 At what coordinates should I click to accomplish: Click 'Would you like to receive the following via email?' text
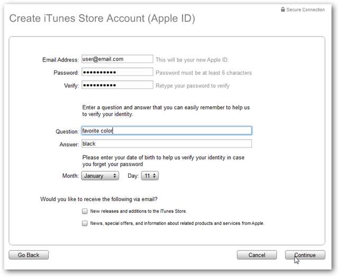click(99, 199)
